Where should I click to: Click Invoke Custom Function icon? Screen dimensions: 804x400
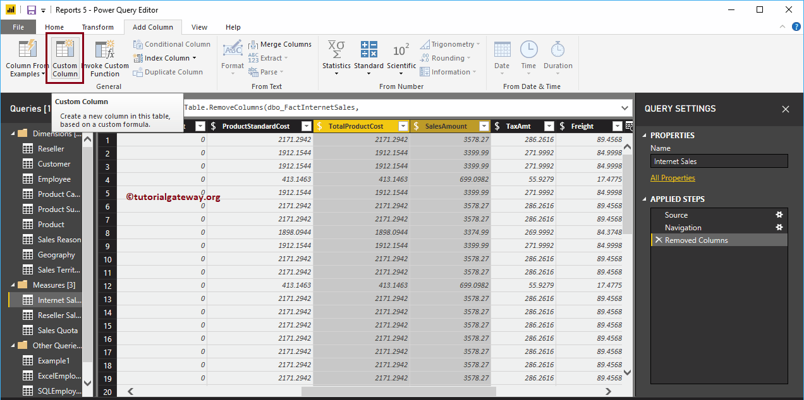pos(105,50)
